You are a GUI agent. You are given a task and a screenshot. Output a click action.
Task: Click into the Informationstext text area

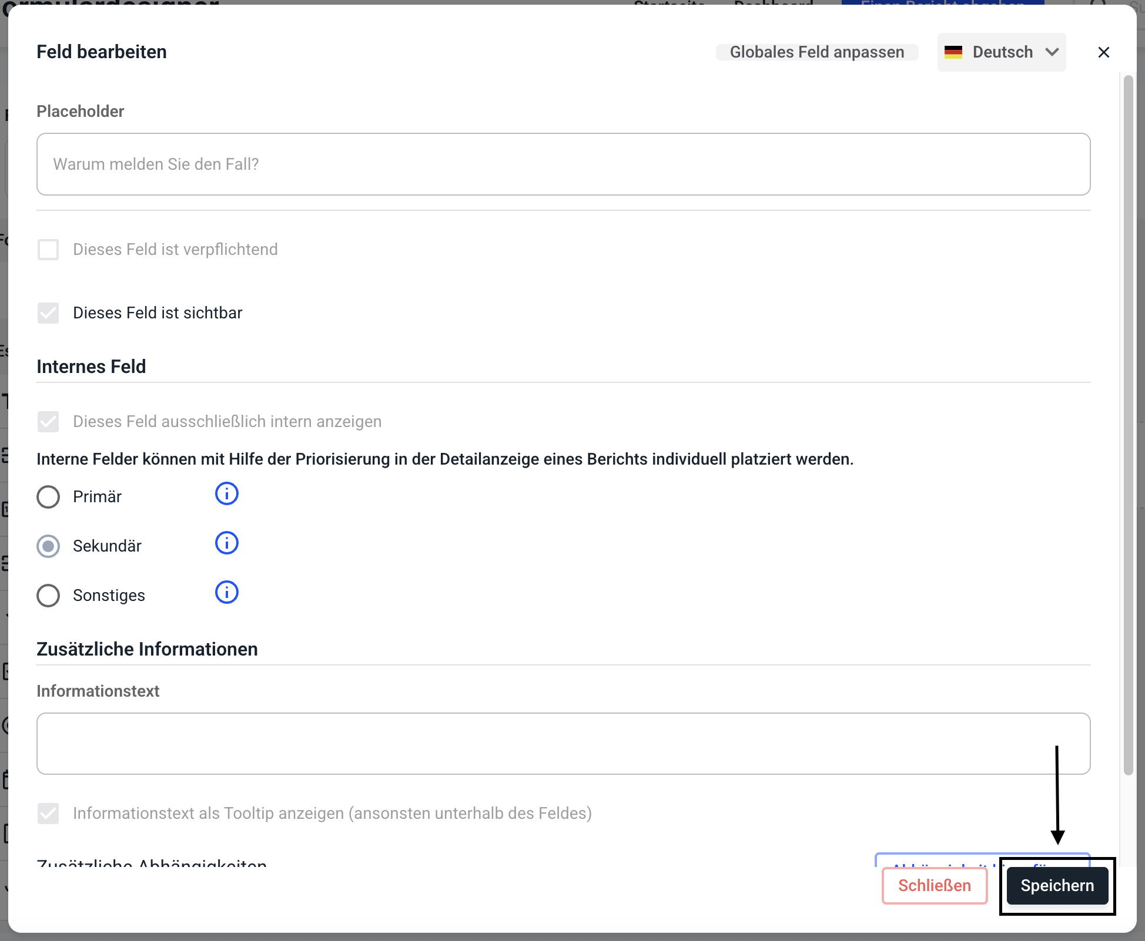pyautogui.click(x=563, y=744)
